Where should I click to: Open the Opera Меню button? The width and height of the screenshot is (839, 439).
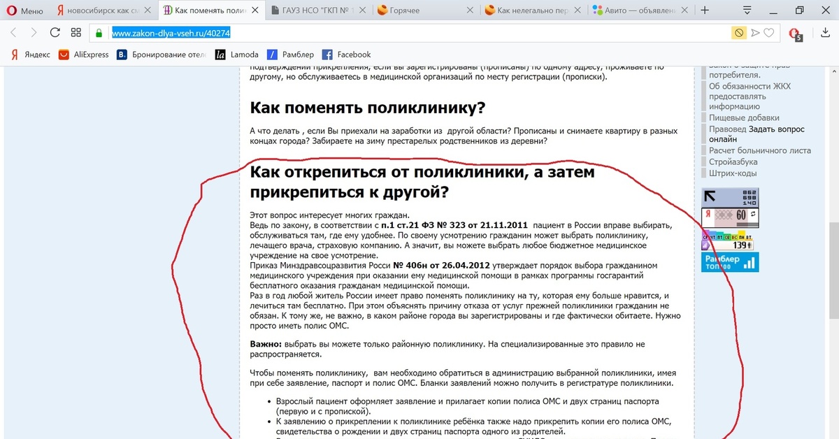[x=25, y=11]
